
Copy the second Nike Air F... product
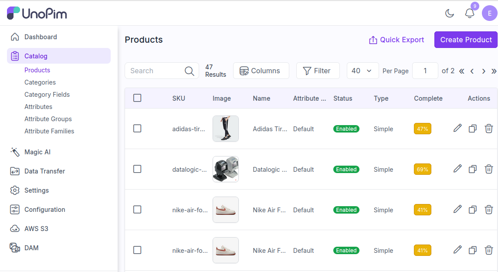(473, 250)
